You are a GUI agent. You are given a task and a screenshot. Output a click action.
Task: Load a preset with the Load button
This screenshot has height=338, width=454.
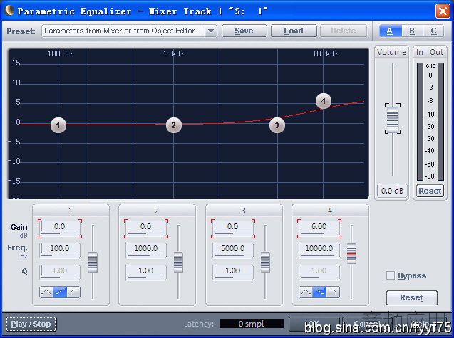pos(294,31)
